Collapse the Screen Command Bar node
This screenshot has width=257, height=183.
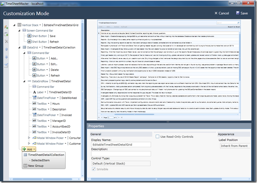click(x=19, y=31)
